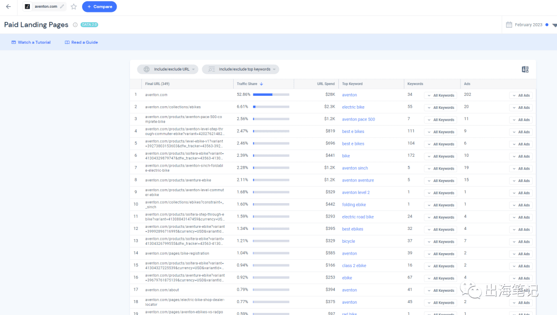Edit the aventon.com domain pencil icon
This screenshot has height=315, width=557.
pos(62,6)
